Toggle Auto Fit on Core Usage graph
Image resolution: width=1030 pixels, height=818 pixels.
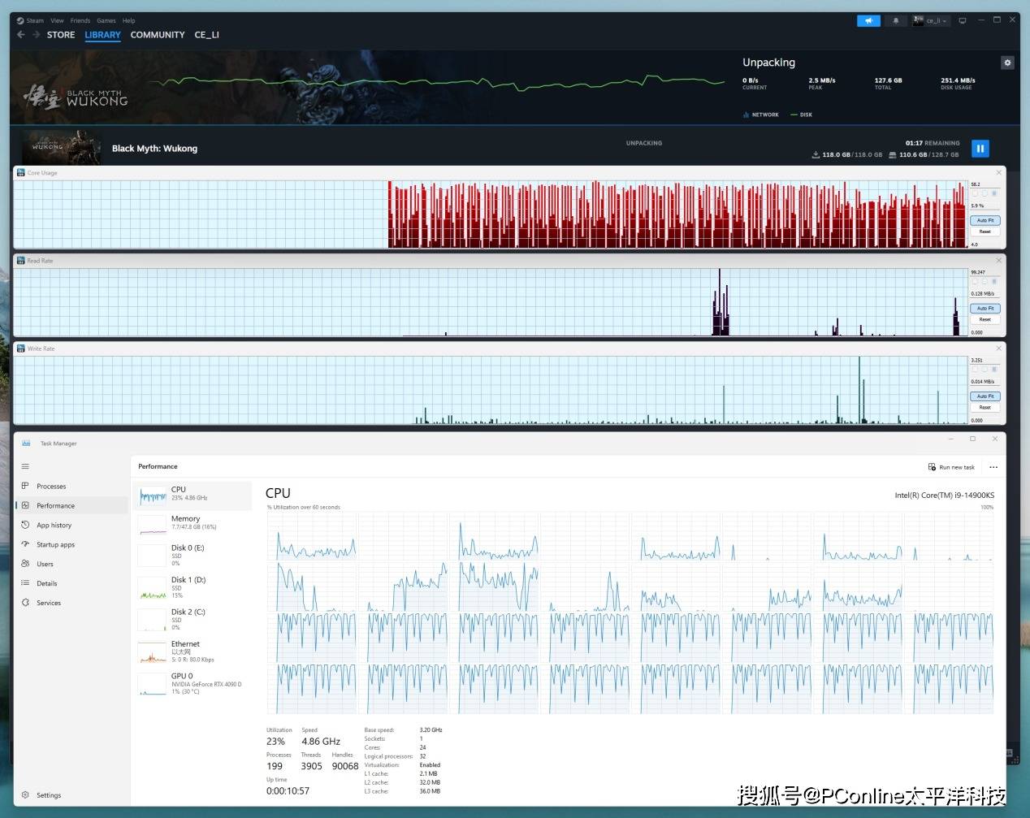coord(985,220)
